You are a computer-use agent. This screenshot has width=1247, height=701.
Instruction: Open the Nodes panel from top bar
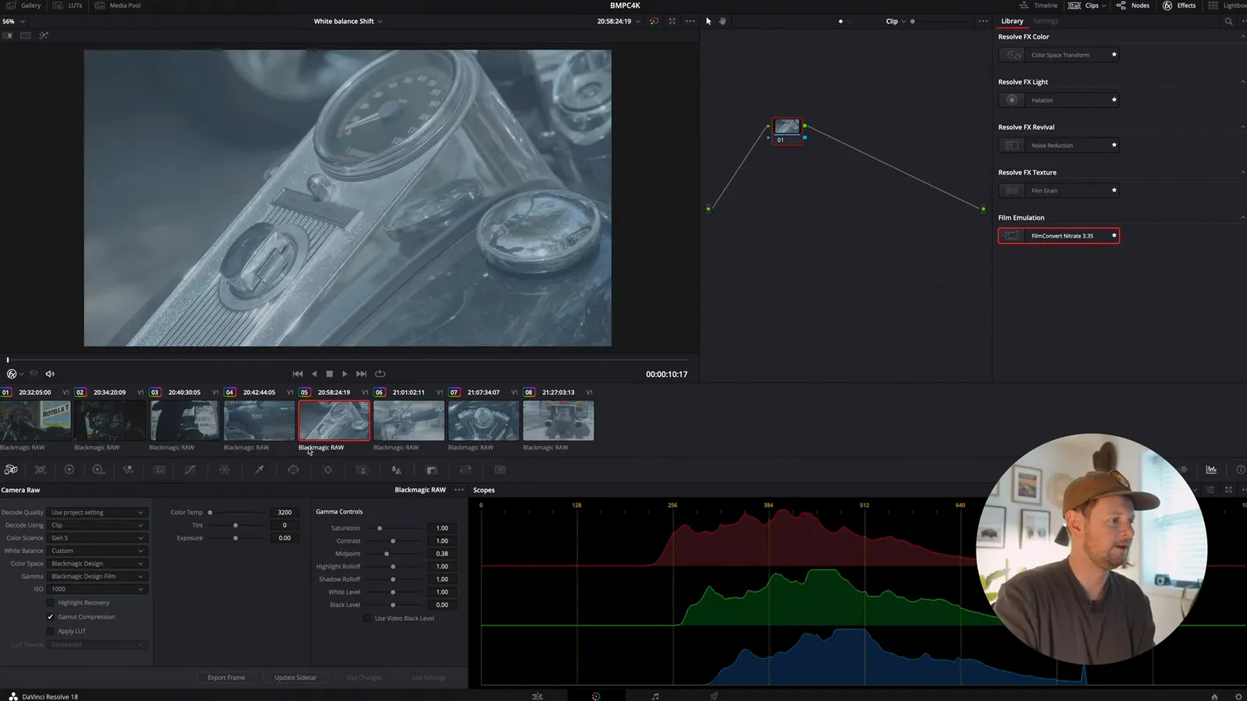[1132, 5]
